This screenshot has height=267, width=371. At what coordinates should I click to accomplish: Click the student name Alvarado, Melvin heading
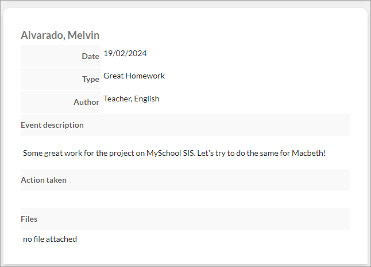click(x=60, y=36)
